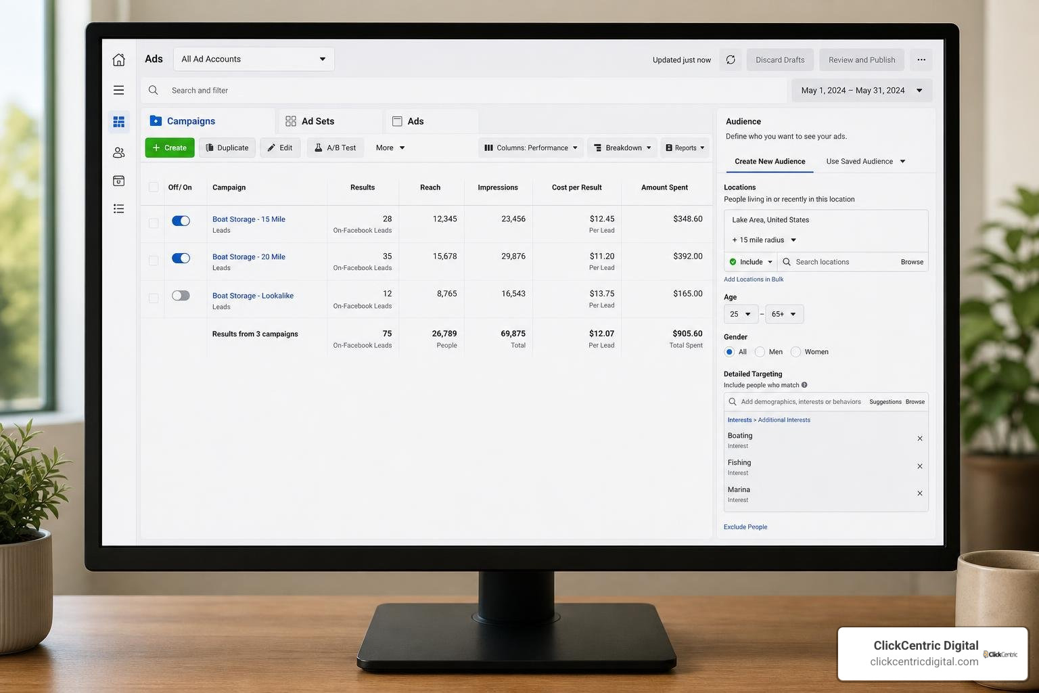The width and height of the screenshot is (1039, 693).
Task: Remove the Marina interest
Action: [920, 493]
